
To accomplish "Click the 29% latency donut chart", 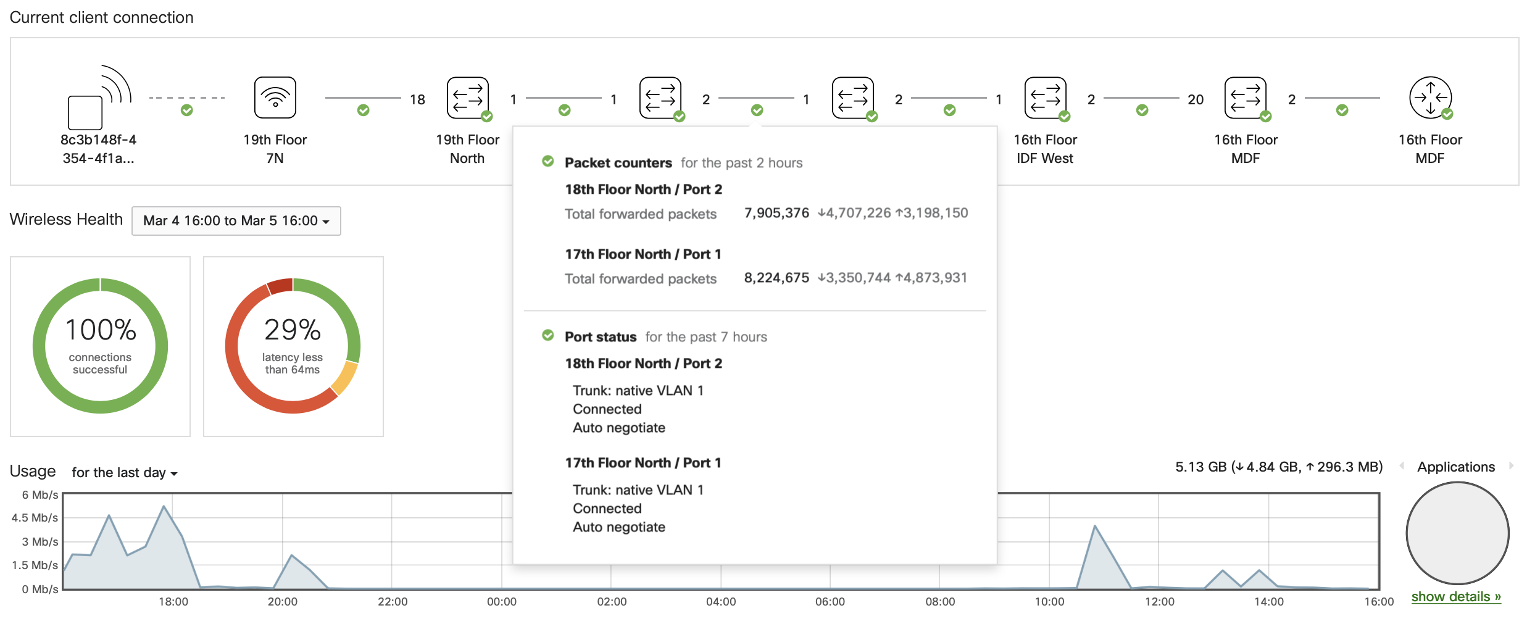I will coord(293,346).
